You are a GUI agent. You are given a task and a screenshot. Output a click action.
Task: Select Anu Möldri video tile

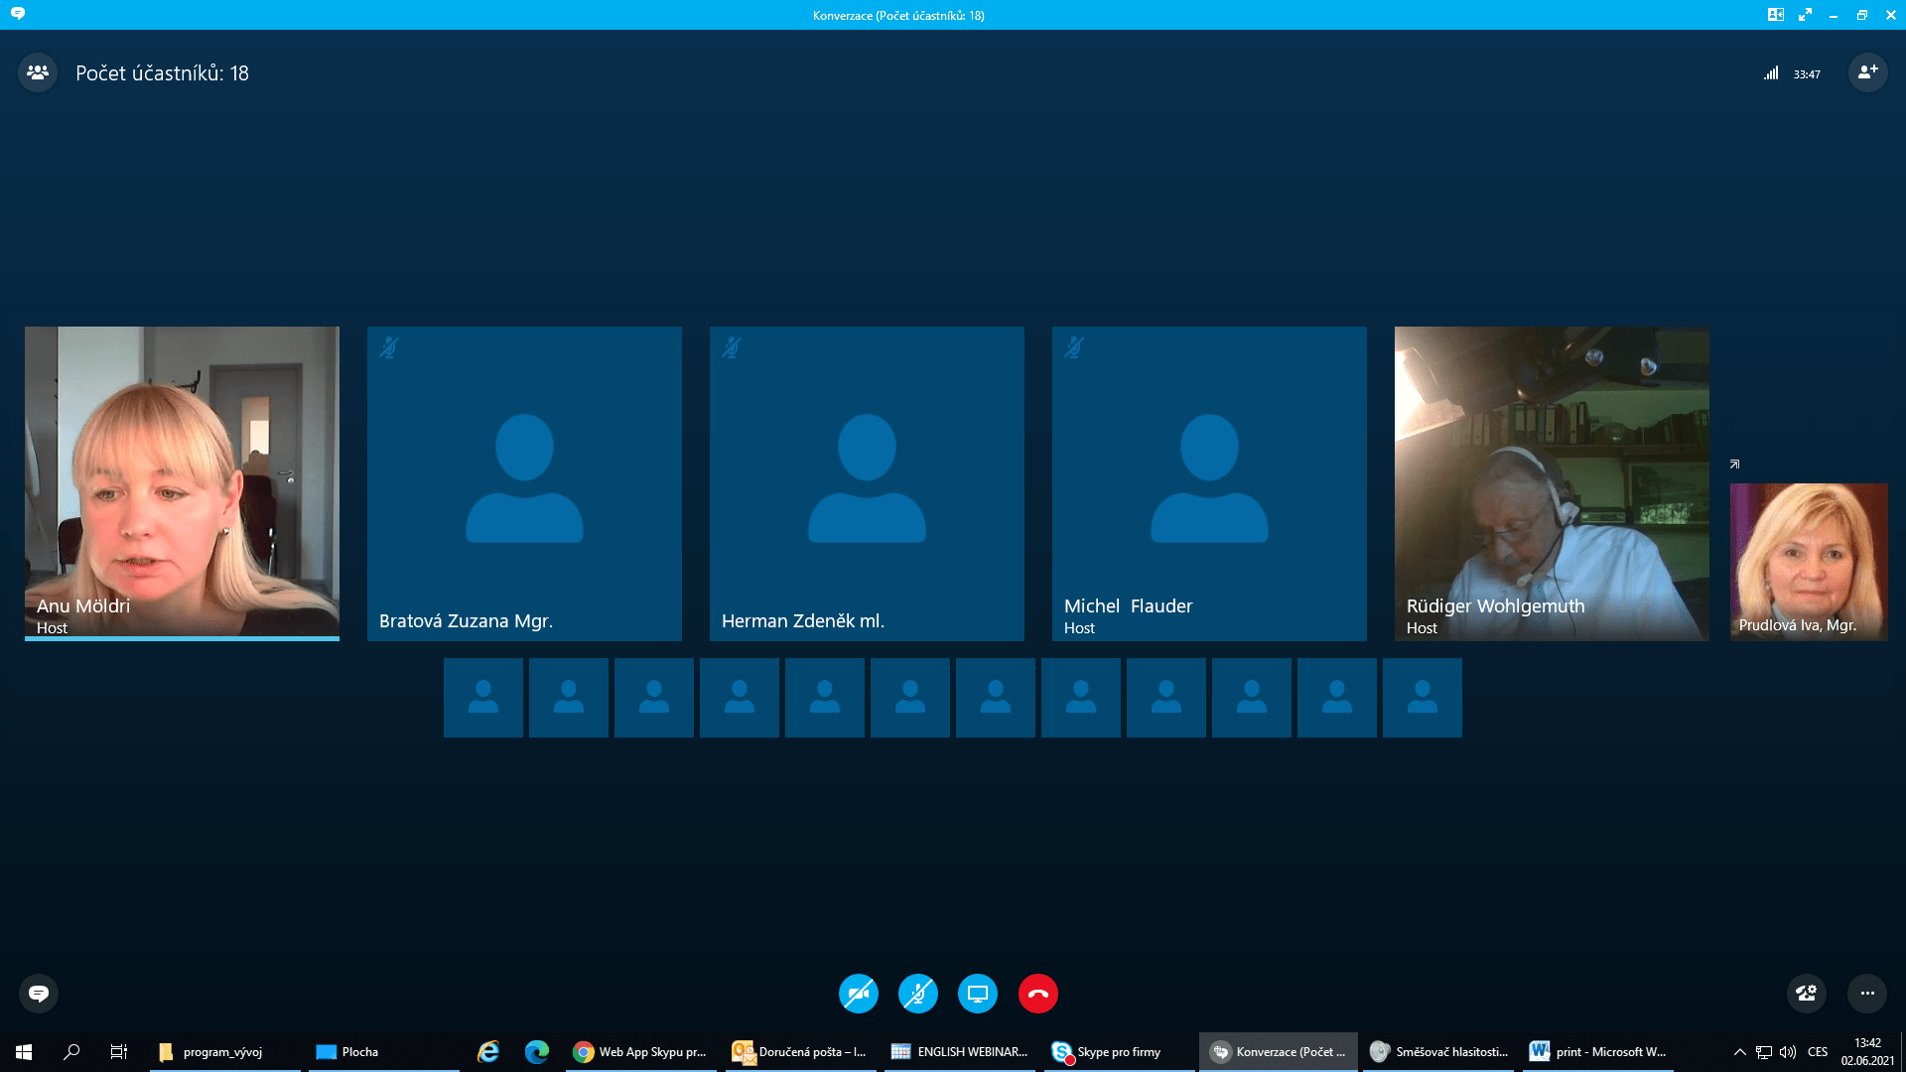coord(182,482)
